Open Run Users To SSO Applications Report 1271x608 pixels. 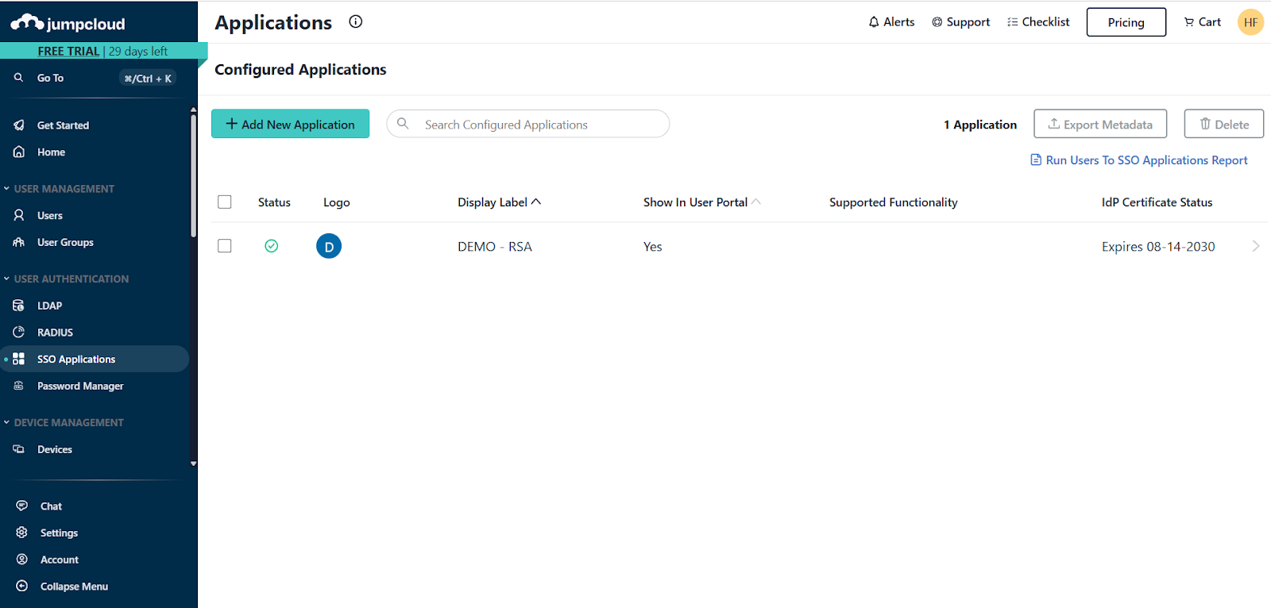(x=1139, y=160)
